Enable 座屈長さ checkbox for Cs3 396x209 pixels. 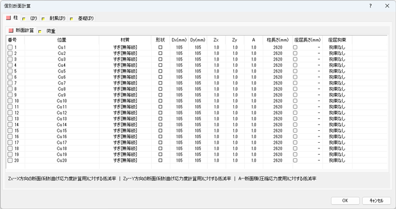click(295, 59)
